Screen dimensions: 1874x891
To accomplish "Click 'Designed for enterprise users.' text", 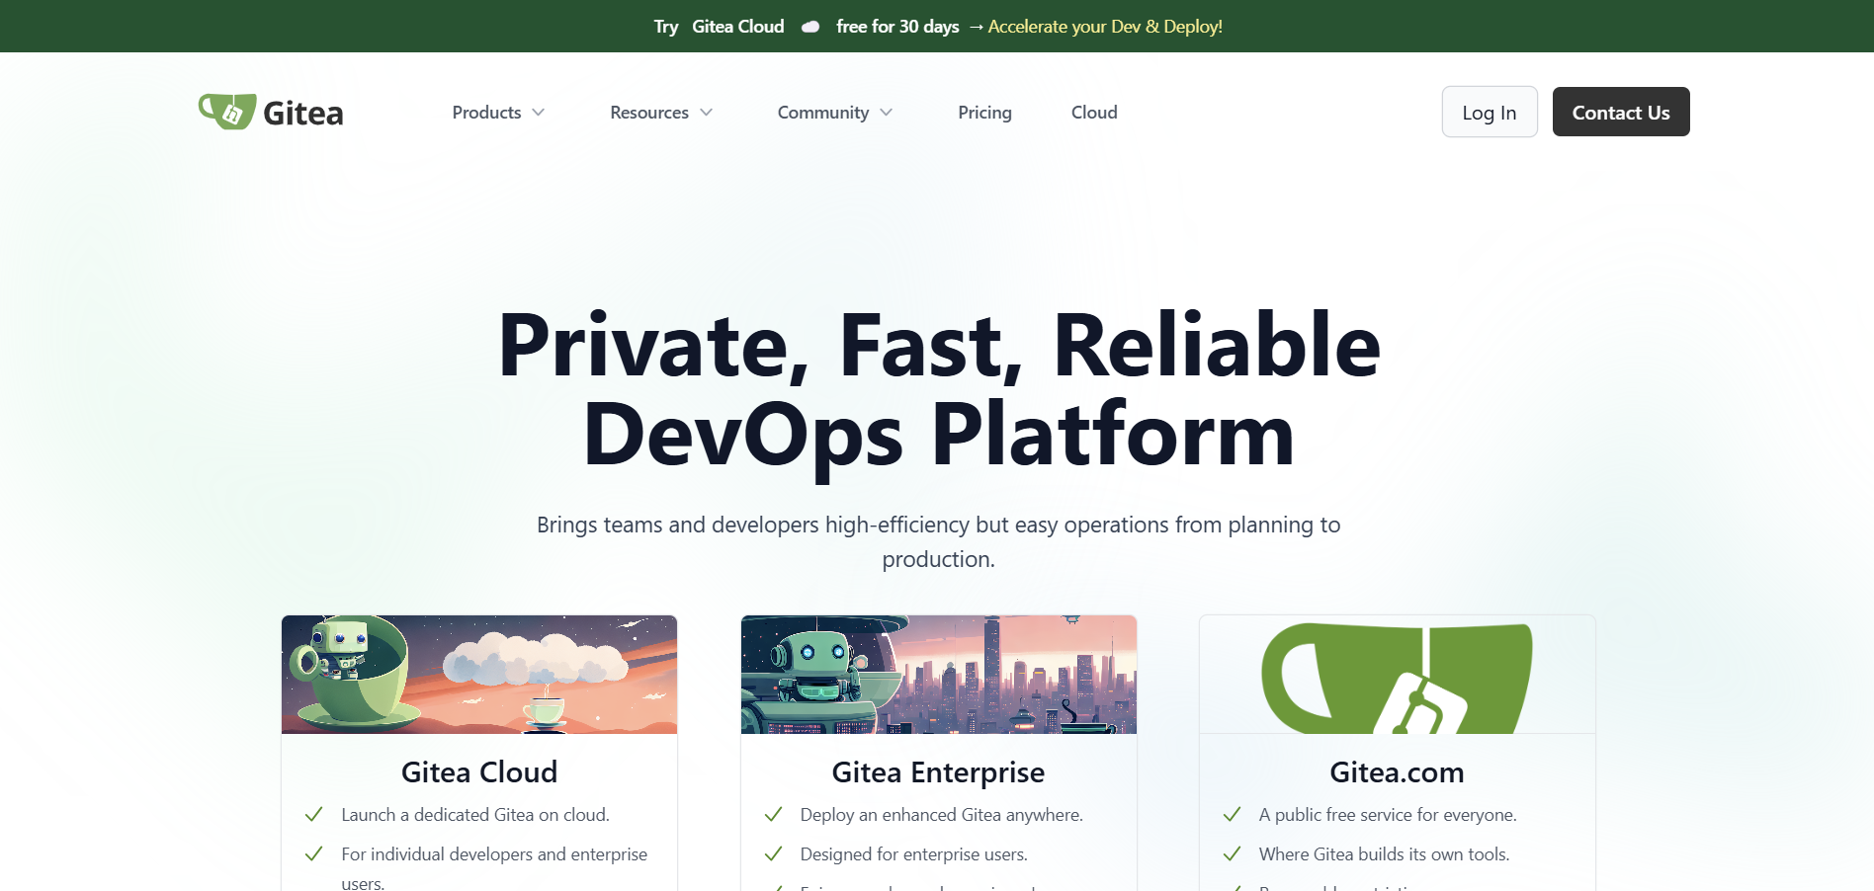I will click(914, 854).
